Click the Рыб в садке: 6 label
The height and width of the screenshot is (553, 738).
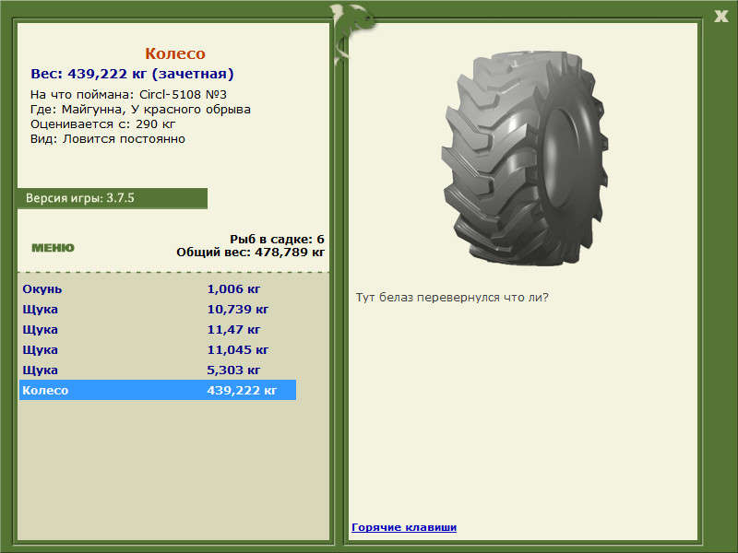pyautogui.click(x=277, y=240)
